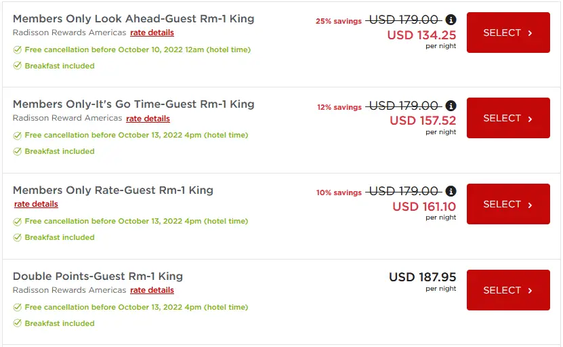Click free cancellation checkmark on Look Ahead rate
Image resolution: width=563 pixels, height=347 pixels.
(x=17, y=49)
